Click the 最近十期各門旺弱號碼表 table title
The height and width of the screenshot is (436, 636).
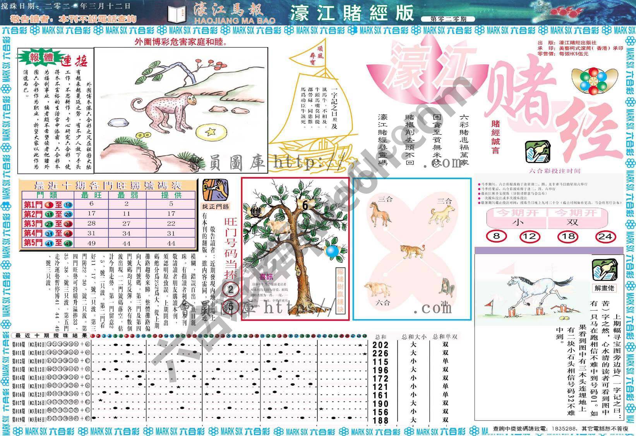coord(108,185)
